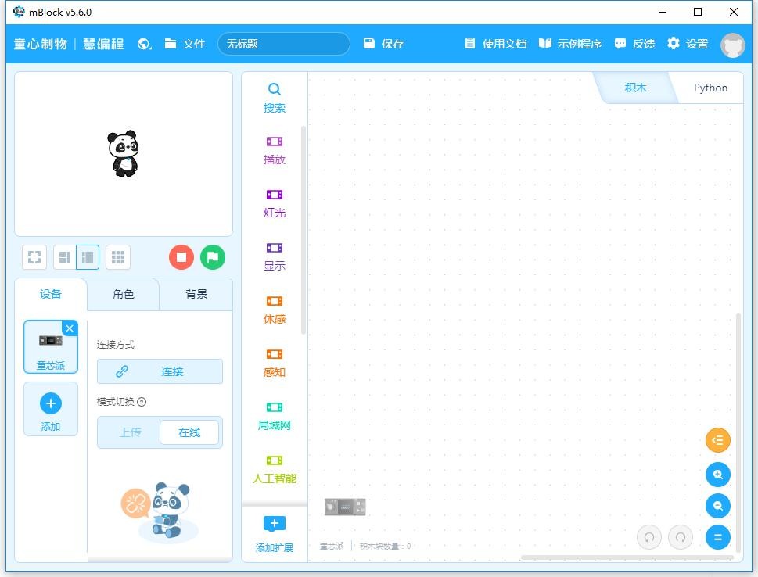Switch to 设备 devices tab

(51, 294)
